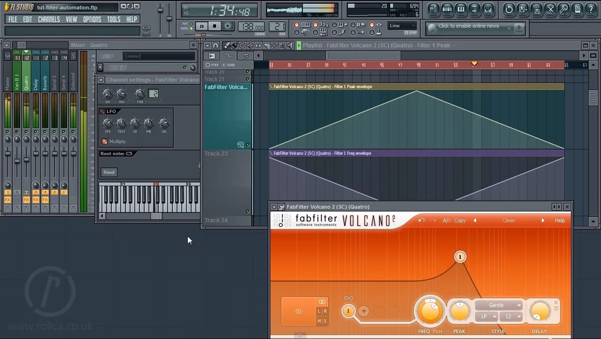Click the help question mark icon
Image resolution: width=601 pixels, height=339 pixels.
coord(590,9)
